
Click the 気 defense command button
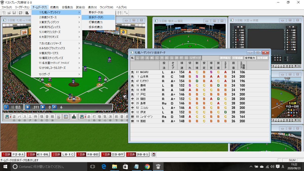point(105,117)
